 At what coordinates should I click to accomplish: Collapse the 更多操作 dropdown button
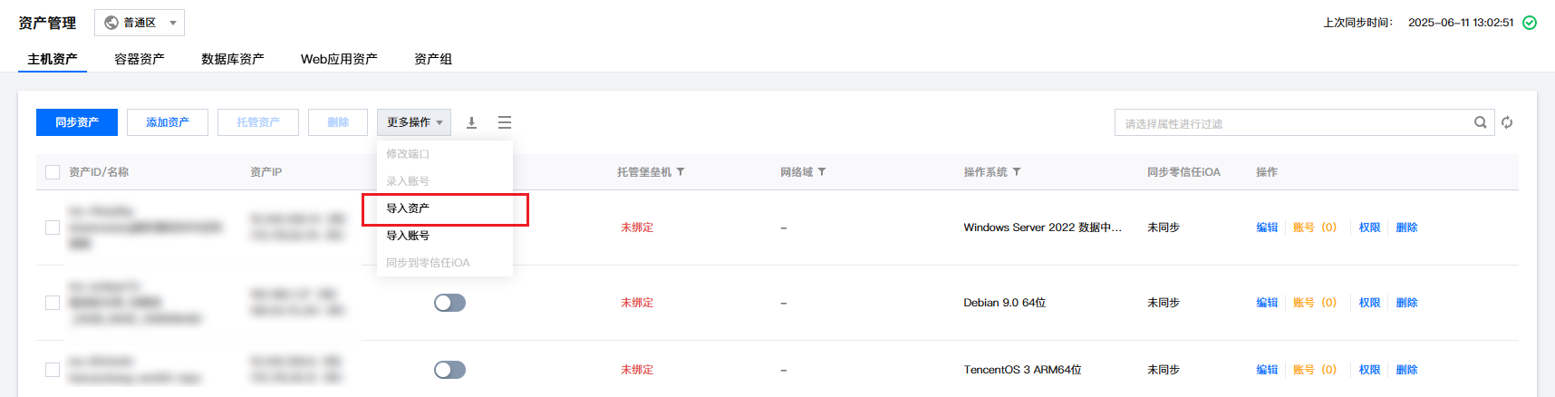coord(414,122)
